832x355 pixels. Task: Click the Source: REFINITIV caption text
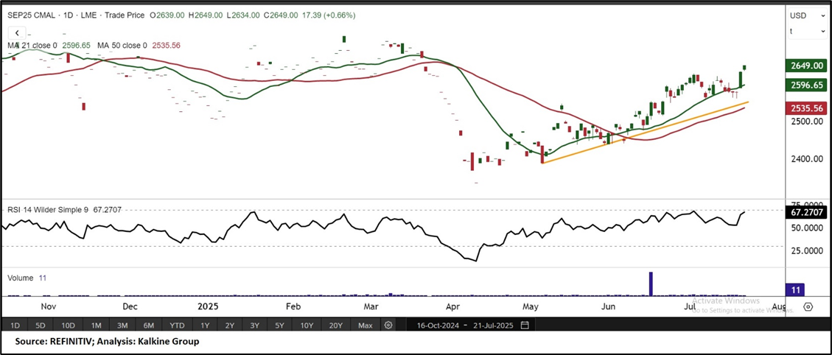[x=107, y=341]
